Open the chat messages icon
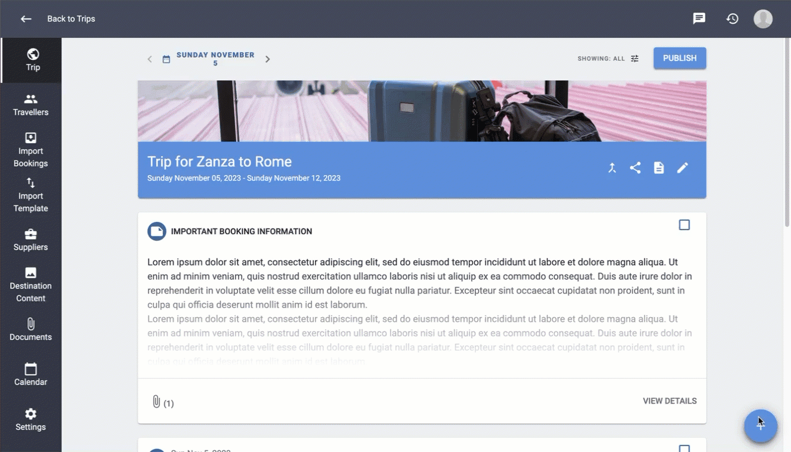The width and height of the screenshot is (791, 452). click(699, 19)
